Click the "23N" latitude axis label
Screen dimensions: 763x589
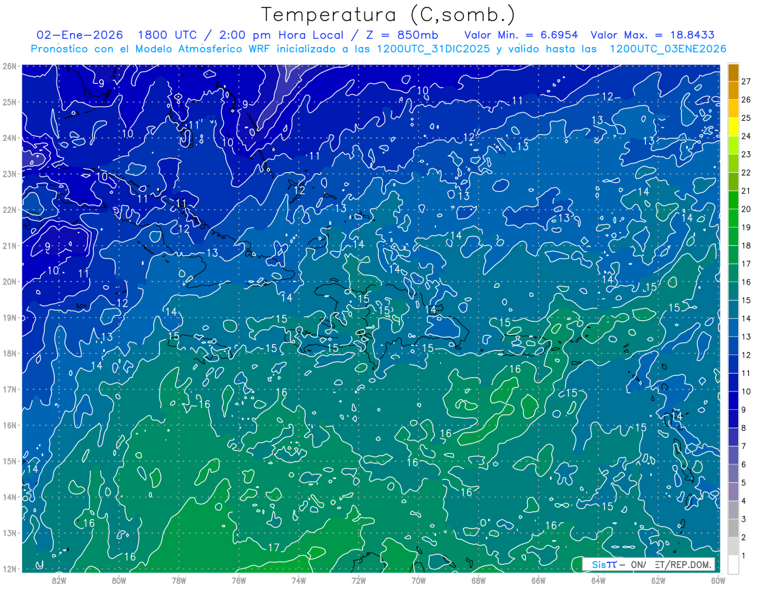click(10, 173)
